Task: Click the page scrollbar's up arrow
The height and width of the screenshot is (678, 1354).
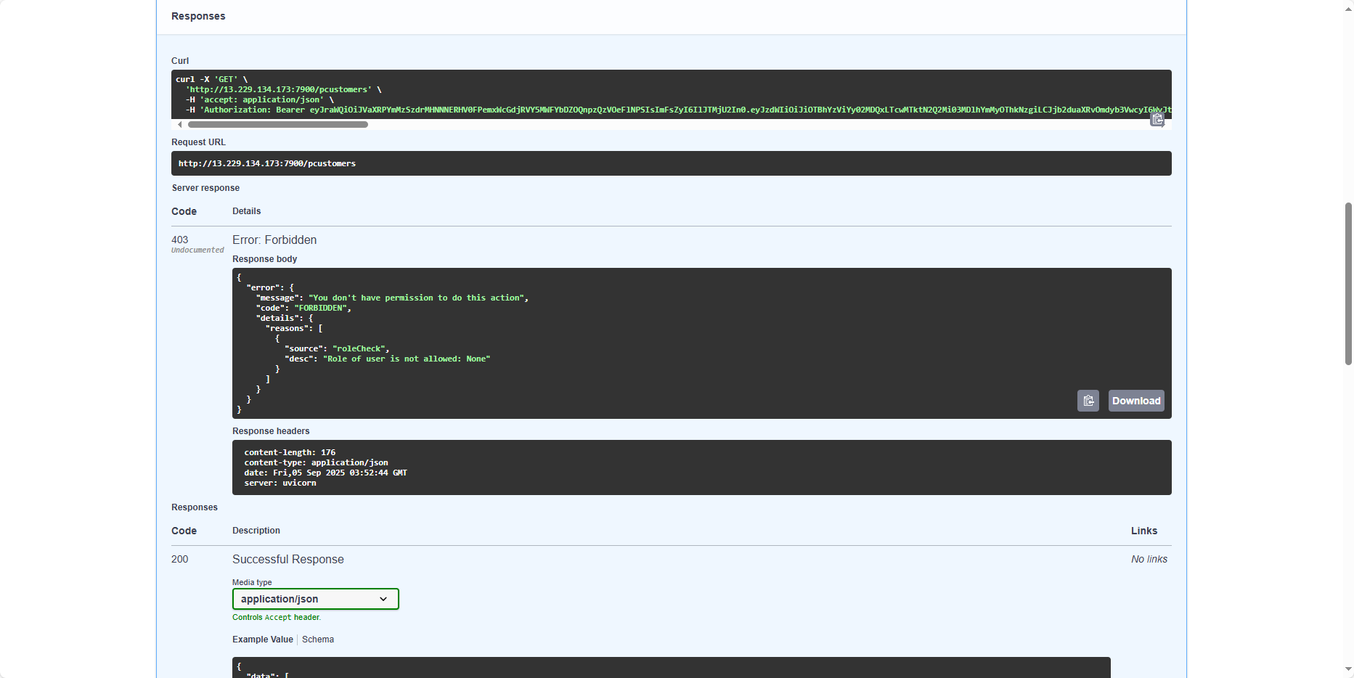Action: [1348, 7]
